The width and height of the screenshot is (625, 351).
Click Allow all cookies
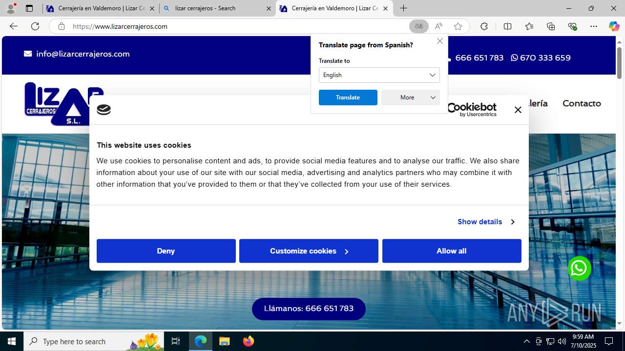coord(452,251)
